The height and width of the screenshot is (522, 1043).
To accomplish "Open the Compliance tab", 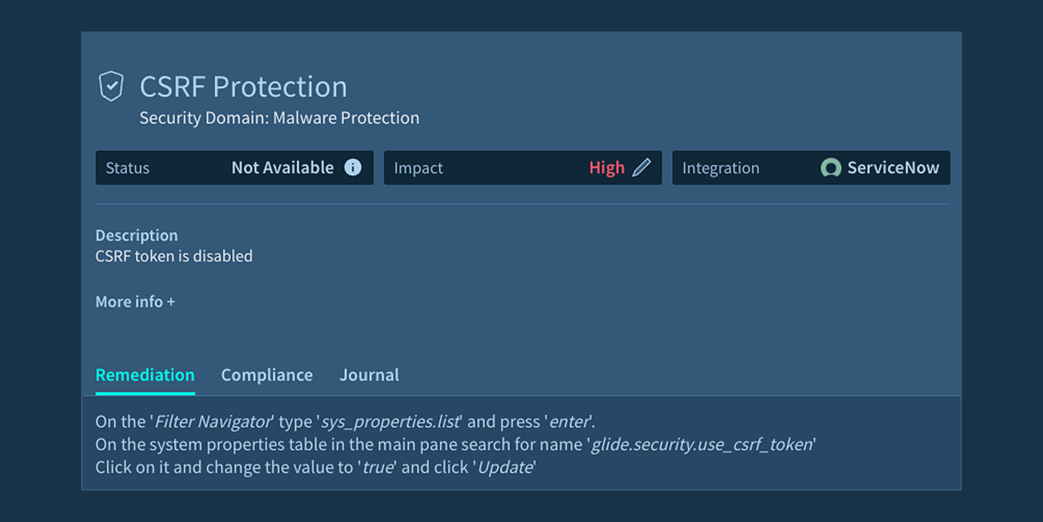I will click(x=267, y=375).
